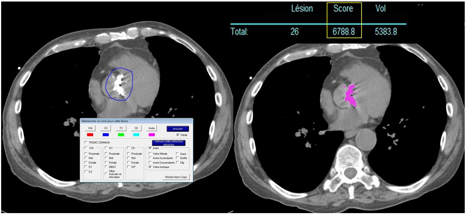
Task: Check the Valve Mitrale option
Action: (x=150, y=154)
